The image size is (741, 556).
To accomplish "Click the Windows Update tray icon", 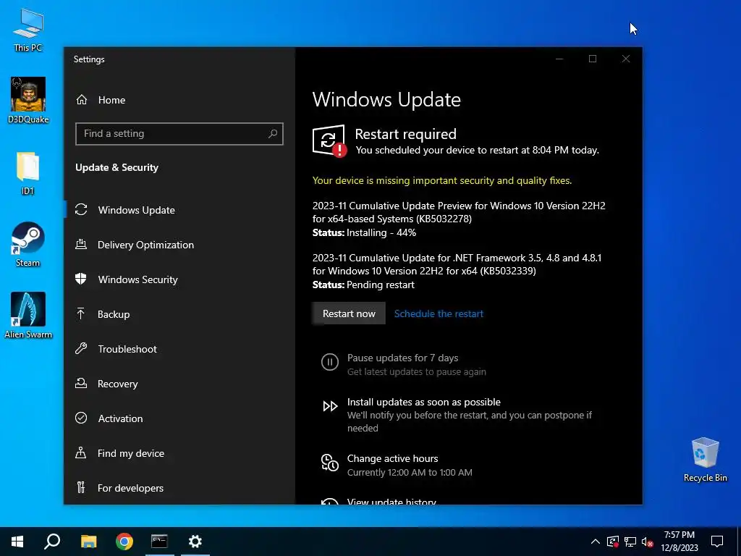I will pyautogui.click(x=613, y=542).
